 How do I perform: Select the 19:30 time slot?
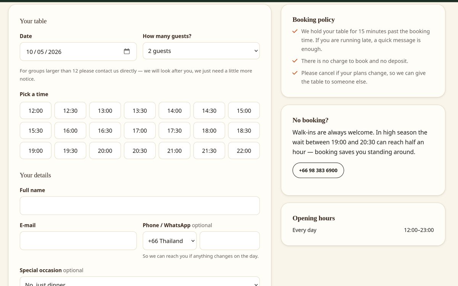point(70,151)
